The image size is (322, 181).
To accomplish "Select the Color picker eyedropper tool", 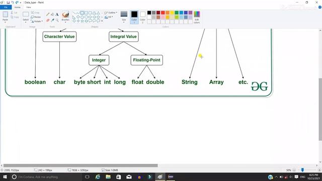I will click(52, 20).
